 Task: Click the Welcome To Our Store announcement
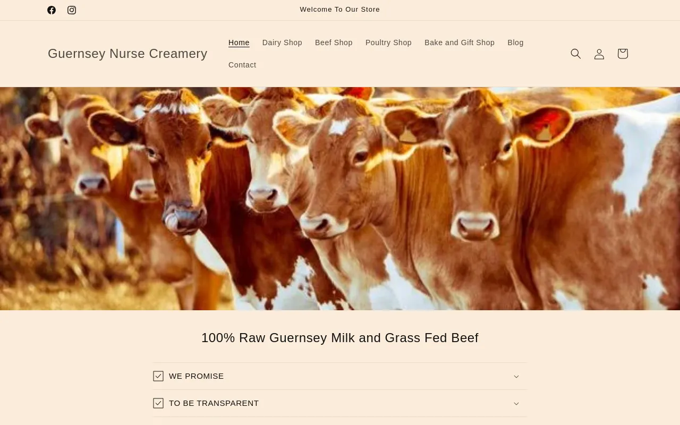click(x=340, y=10)
